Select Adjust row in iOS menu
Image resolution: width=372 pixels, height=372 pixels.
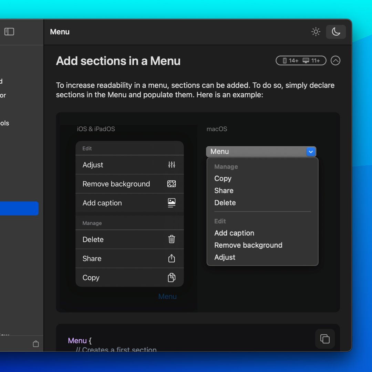point(130,165)
